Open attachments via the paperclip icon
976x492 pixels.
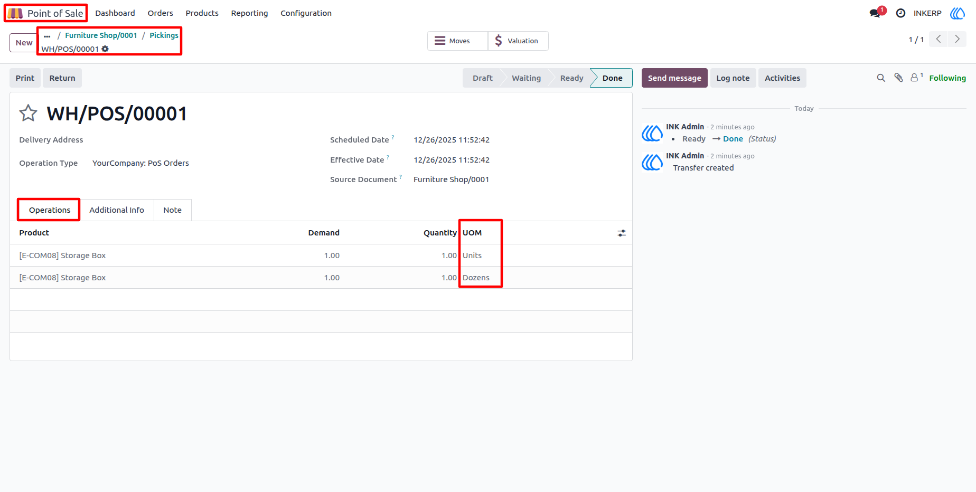(898, 78)
